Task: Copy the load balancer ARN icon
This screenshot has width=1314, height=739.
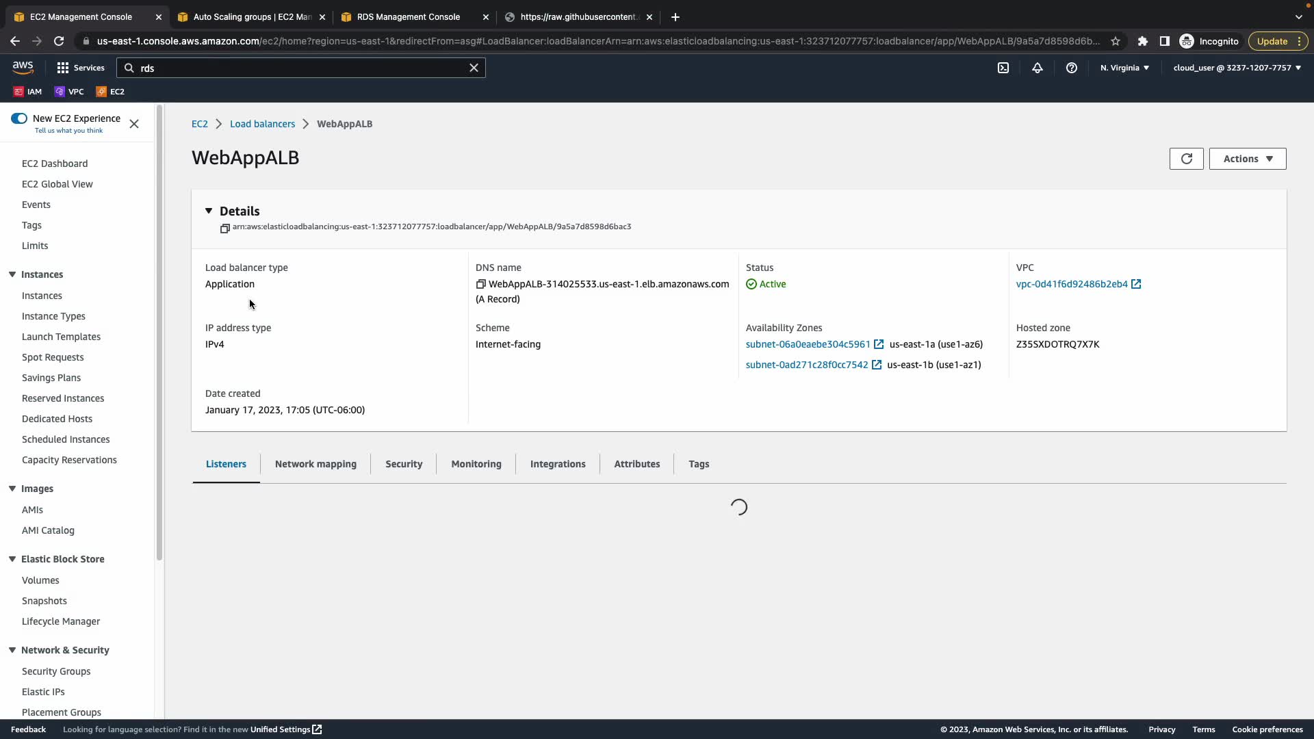Action: [x=224, y=229]
